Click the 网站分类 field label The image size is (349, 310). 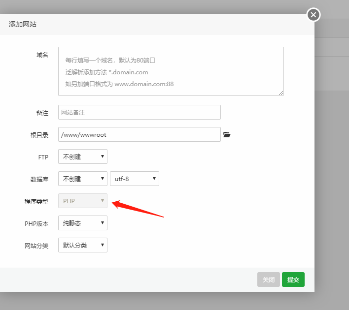pos(36,246)
